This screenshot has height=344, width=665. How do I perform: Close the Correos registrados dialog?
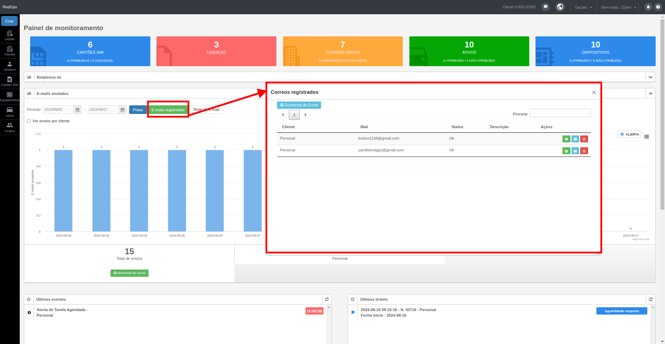[594, 92]
